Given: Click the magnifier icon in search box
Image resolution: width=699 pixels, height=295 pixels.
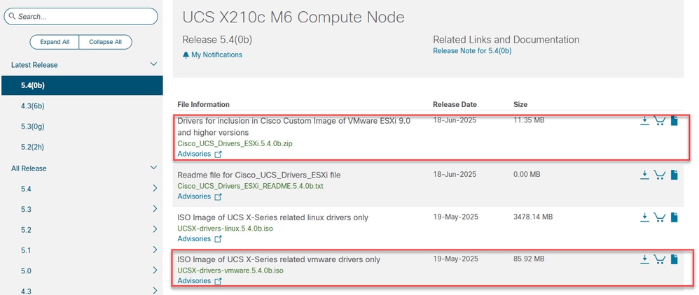Looking at the screenshot, I should click(12, 17).
